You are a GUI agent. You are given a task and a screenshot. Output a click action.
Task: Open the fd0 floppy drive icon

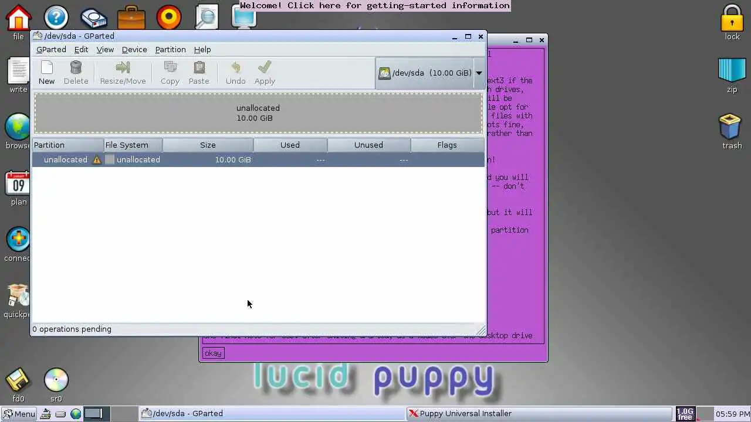(19, 380)
